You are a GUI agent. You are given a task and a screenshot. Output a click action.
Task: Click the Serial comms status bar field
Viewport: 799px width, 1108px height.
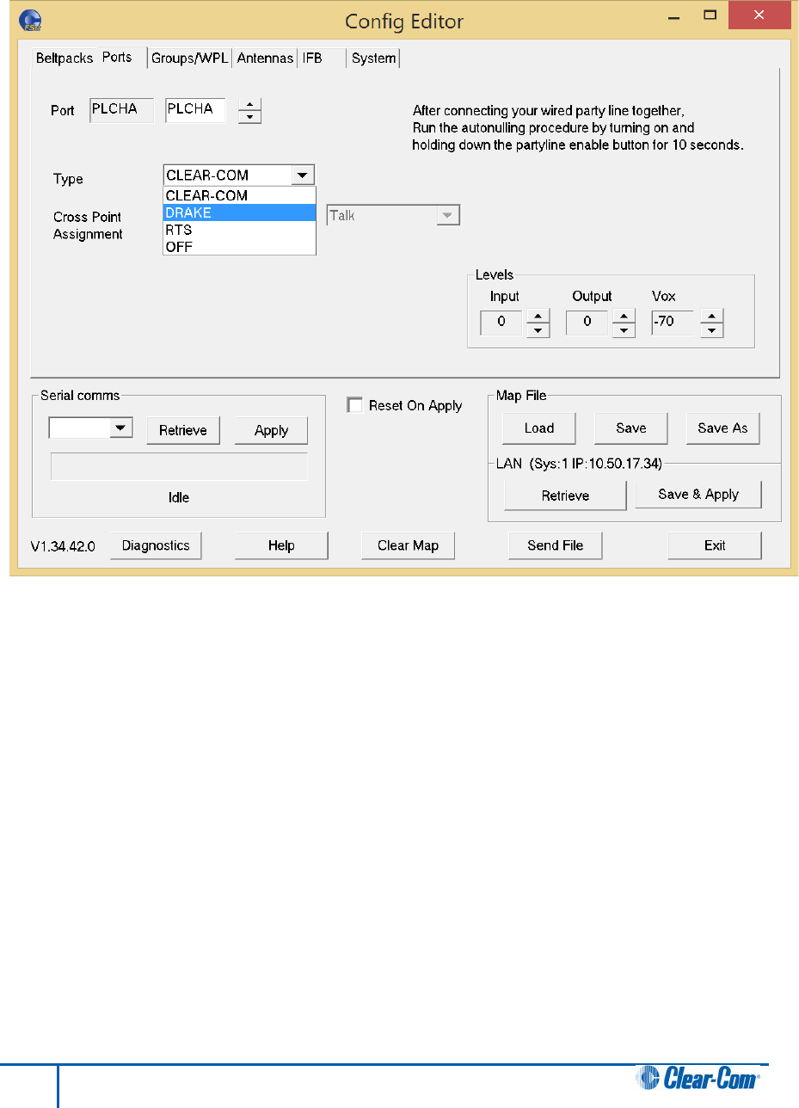[x=179, y=466]
